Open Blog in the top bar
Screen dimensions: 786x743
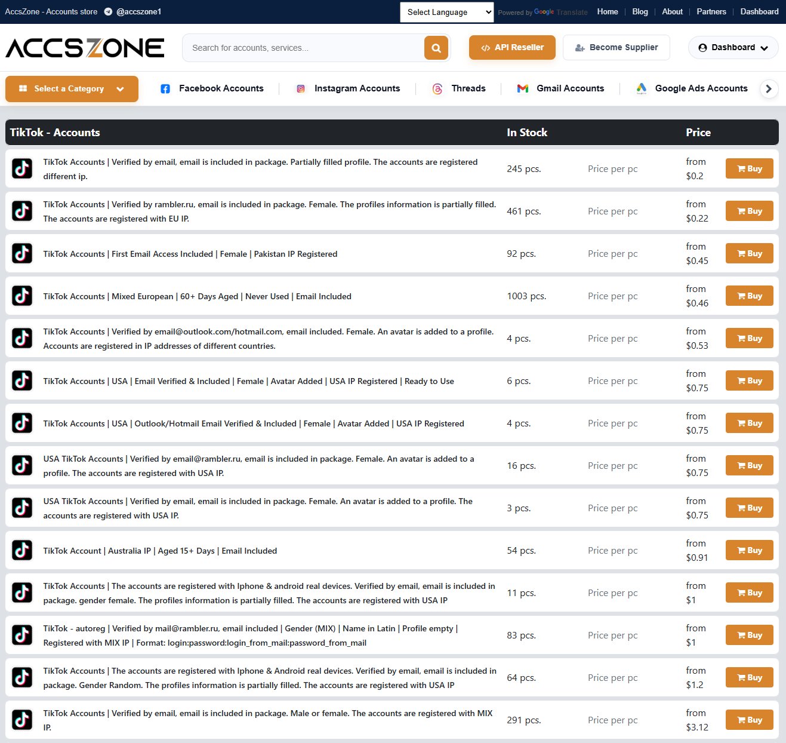click(640, 12)
